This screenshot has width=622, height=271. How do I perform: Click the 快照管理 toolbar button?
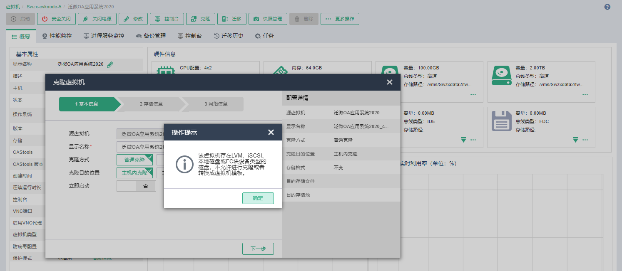point(268,19)
